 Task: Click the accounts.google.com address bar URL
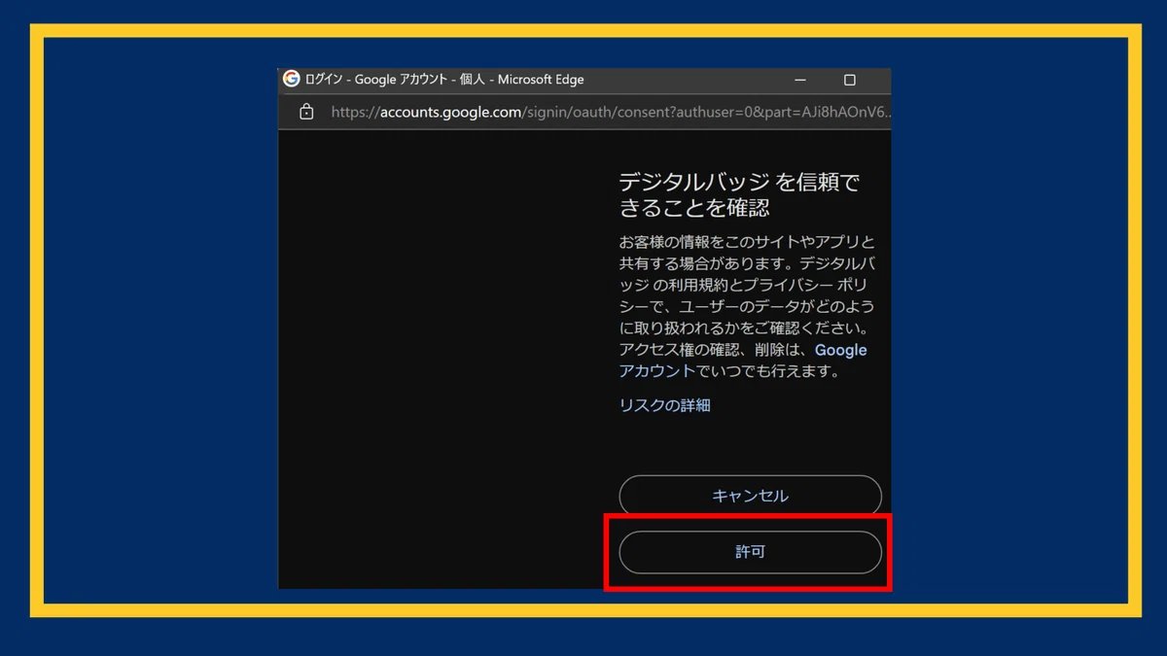coord(611,112)
